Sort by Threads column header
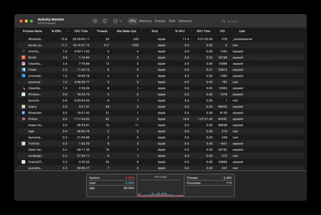Screen dimensions: 321x215 tap(102, 31)
